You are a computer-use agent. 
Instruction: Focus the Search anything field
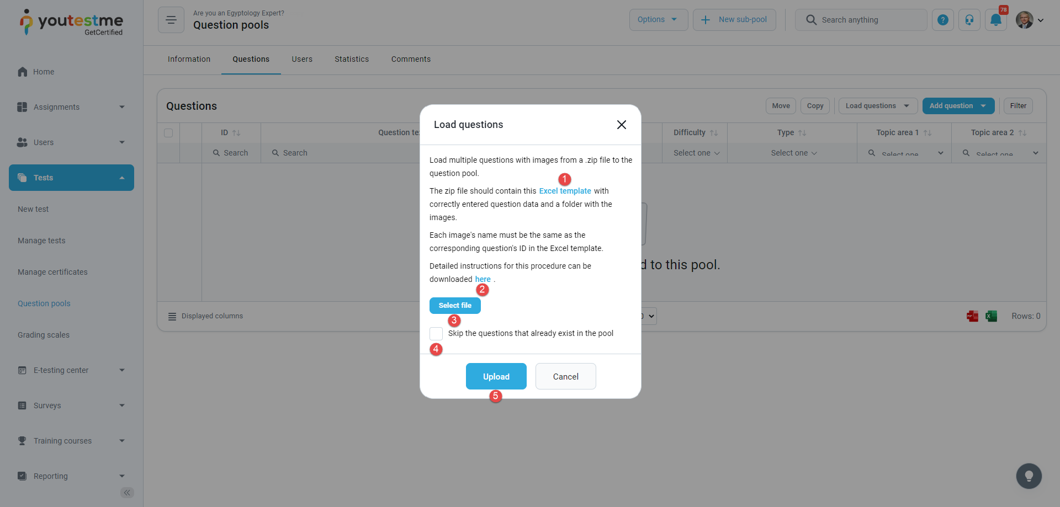click(867, 20)
